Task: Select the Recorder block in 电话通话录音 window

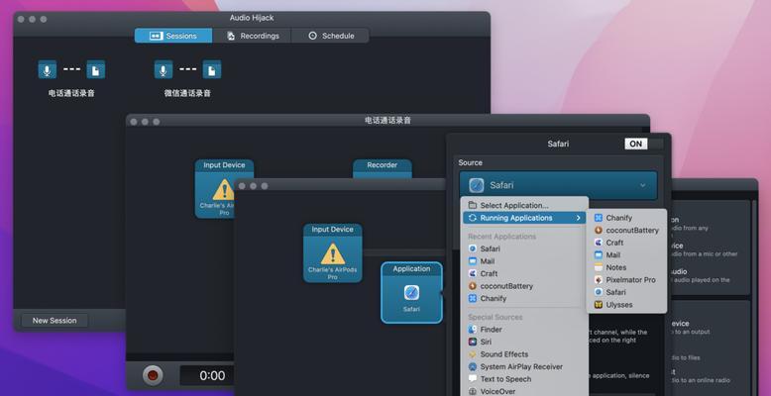Action: point(383,169)
